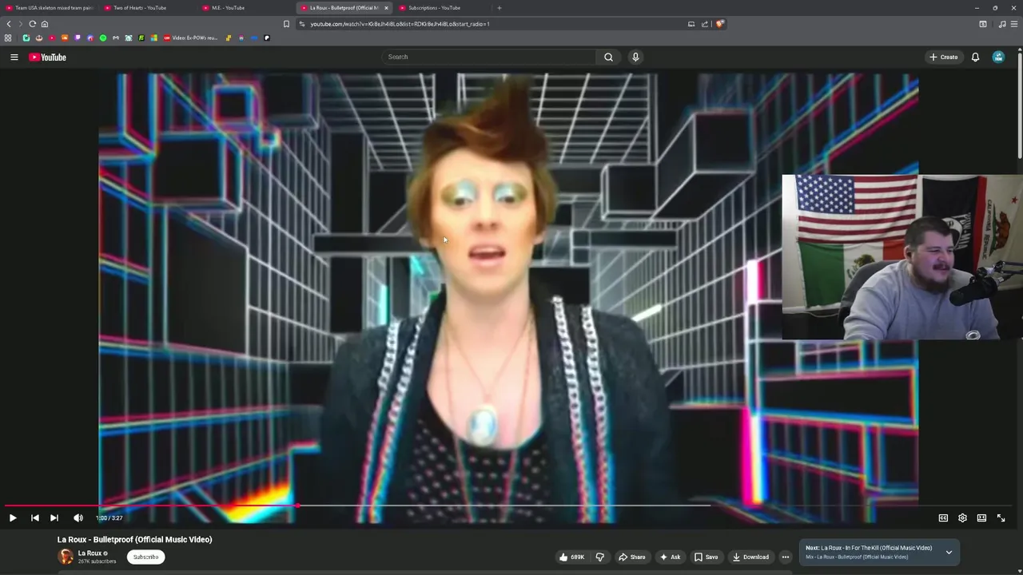Image resolution: width=1023 pixels, height=575 pixels.
Task: Toggle the browser sidebar panel
Action: (983, 24)
